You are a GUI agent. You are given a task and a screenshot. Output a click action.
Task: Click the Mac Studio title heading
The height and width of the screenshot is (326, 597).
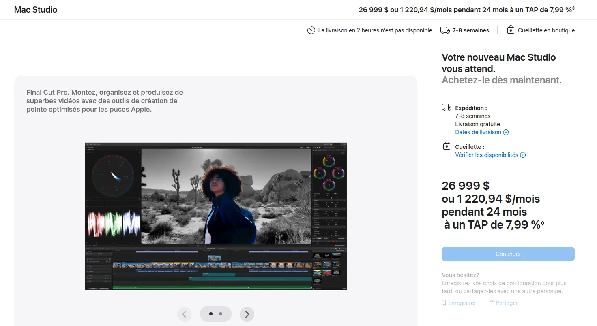click(36, 10)
